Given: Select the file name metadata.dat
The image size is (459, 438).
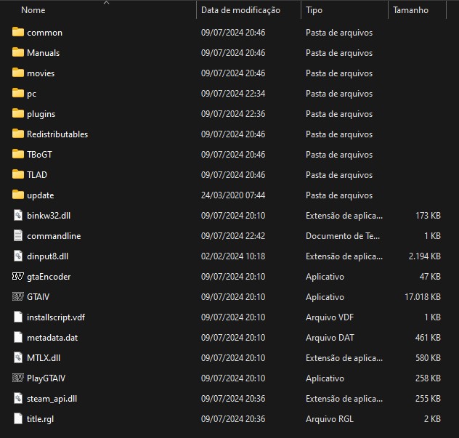Looking at the screenshot, I should 52,338.
